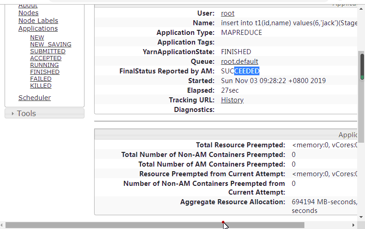Go to Node Labels in sidebar
Screen dimensions: 365x229
point(38,21)
